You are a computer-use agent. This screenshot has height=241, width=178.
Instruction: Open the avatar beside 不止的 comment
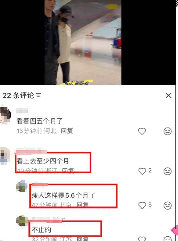click(x=22, y=221)
